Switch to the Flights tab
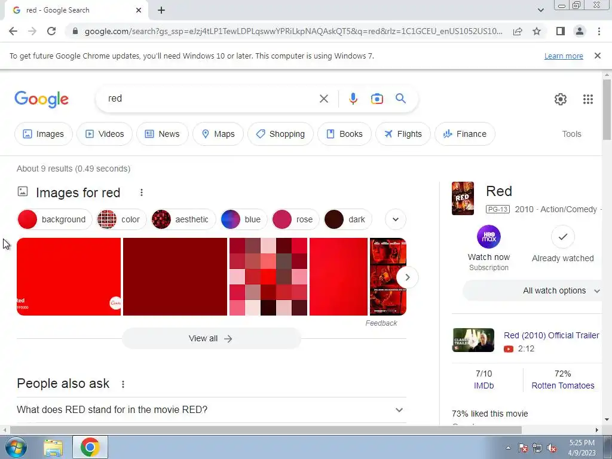This screenshot has width=612, height=459. click(x=403, y=134)
